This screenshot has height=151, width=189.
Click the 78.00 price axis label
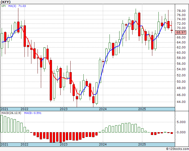point(181,11)
